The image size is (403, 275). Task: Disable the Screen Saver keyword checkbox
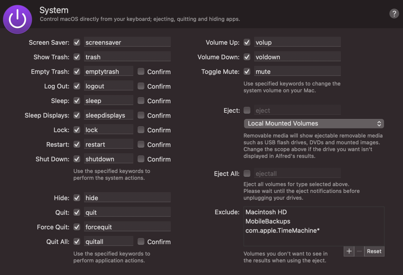pyautogui.click(x=77, y=42)
